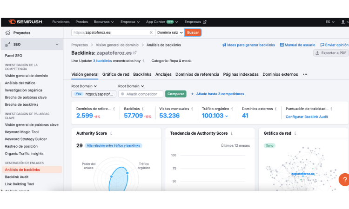Select Visión general tab

(x=85, y=74)
